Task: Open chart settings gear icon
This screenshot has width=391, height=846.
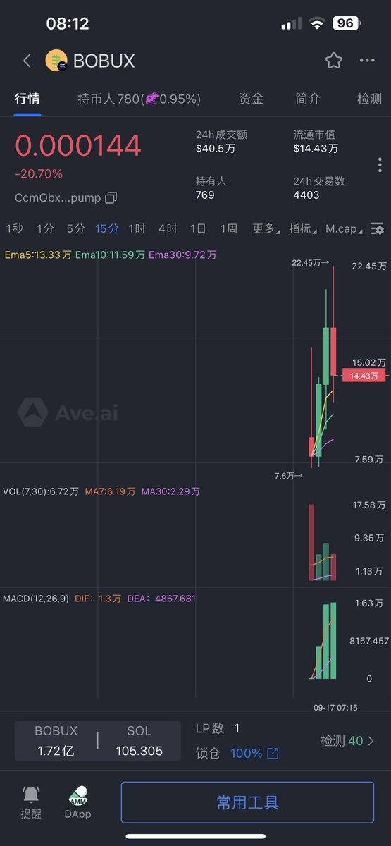Action: coord(378,228)
